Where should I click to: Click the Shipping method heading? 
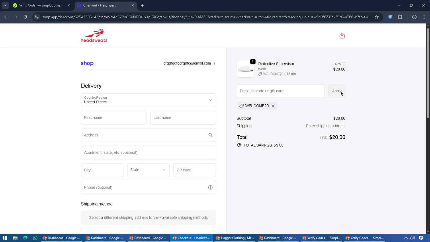(x=97, y=204)
